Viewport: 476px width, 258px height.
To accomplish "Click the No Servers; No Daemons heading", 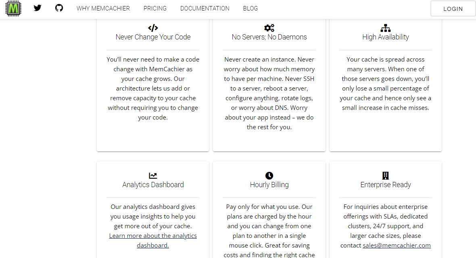I will 269,37.
